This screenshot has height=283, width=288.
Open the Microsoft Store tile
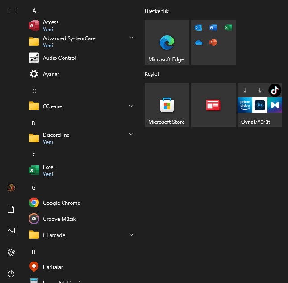click(x=167, y=105)
